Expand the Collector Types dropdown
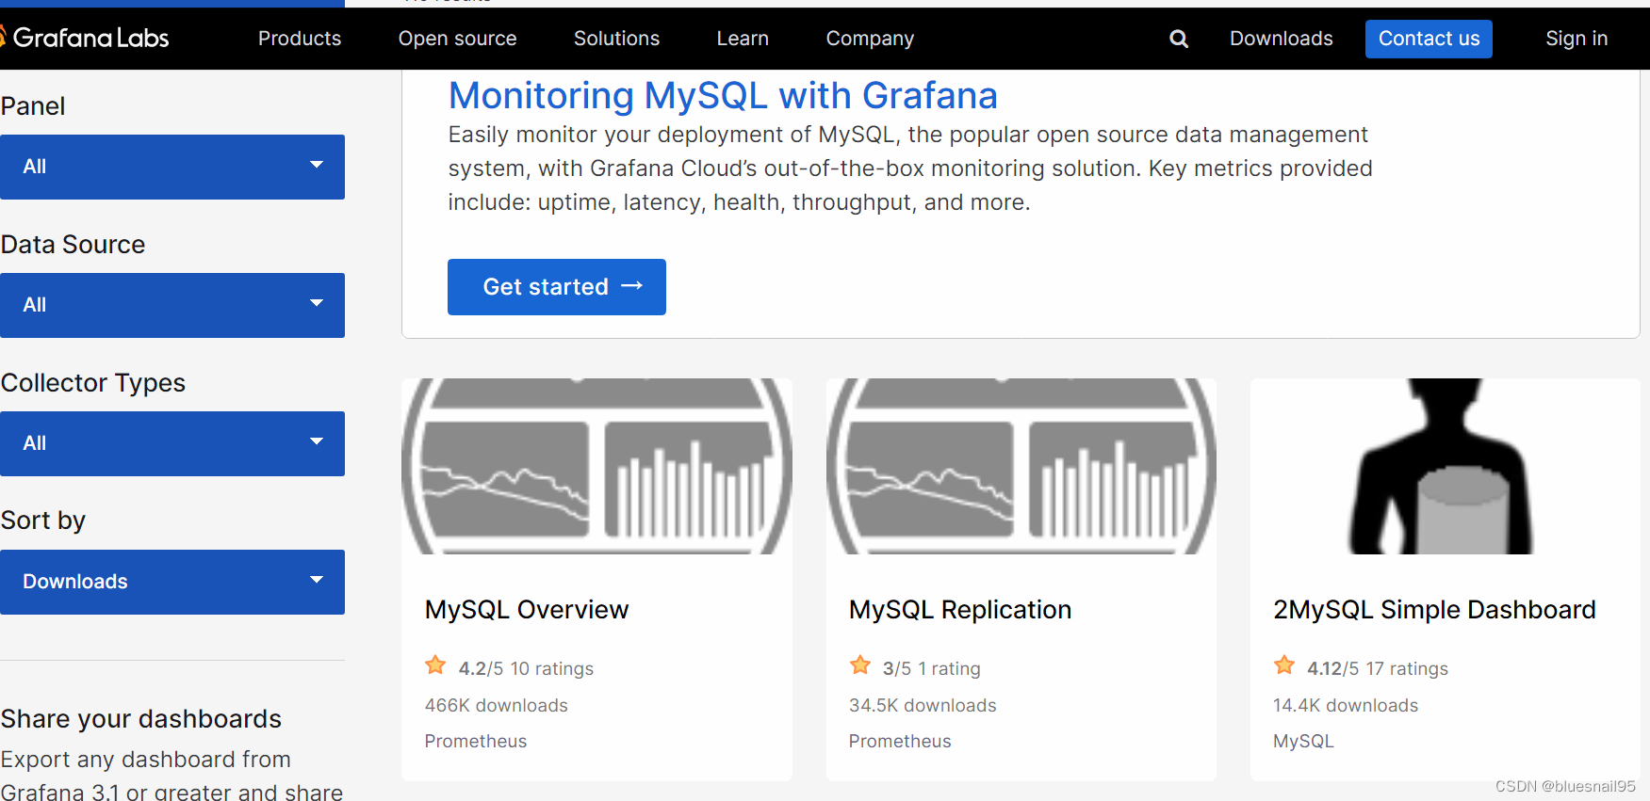 [x=172, y=443]
